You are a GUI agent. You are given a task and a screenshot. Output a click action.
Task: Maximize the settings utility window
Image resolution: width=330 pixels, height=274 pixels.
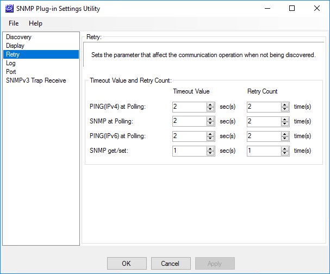pyautogui.click(x=292, y=9)
